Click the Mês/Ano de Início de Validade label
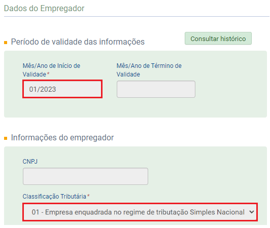Screen dimensions: 270x228 point(51,70)
